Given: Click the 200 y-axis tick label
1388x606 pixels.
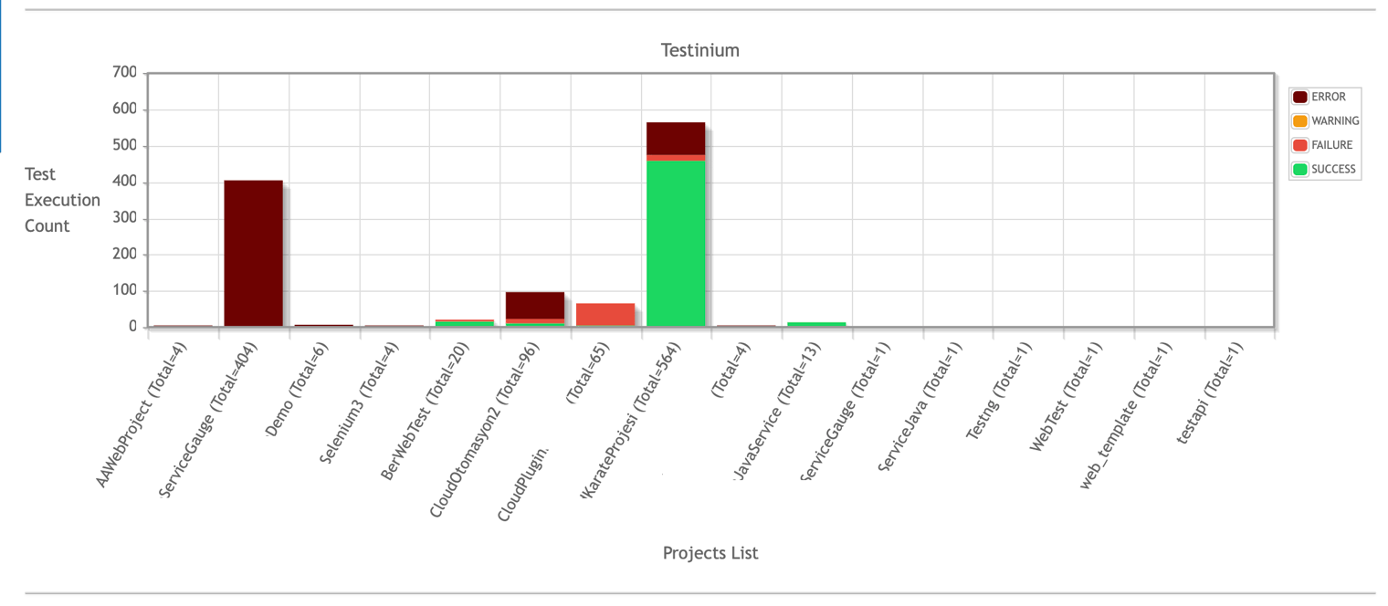Looking at the screenshot, I should [125, 254].
